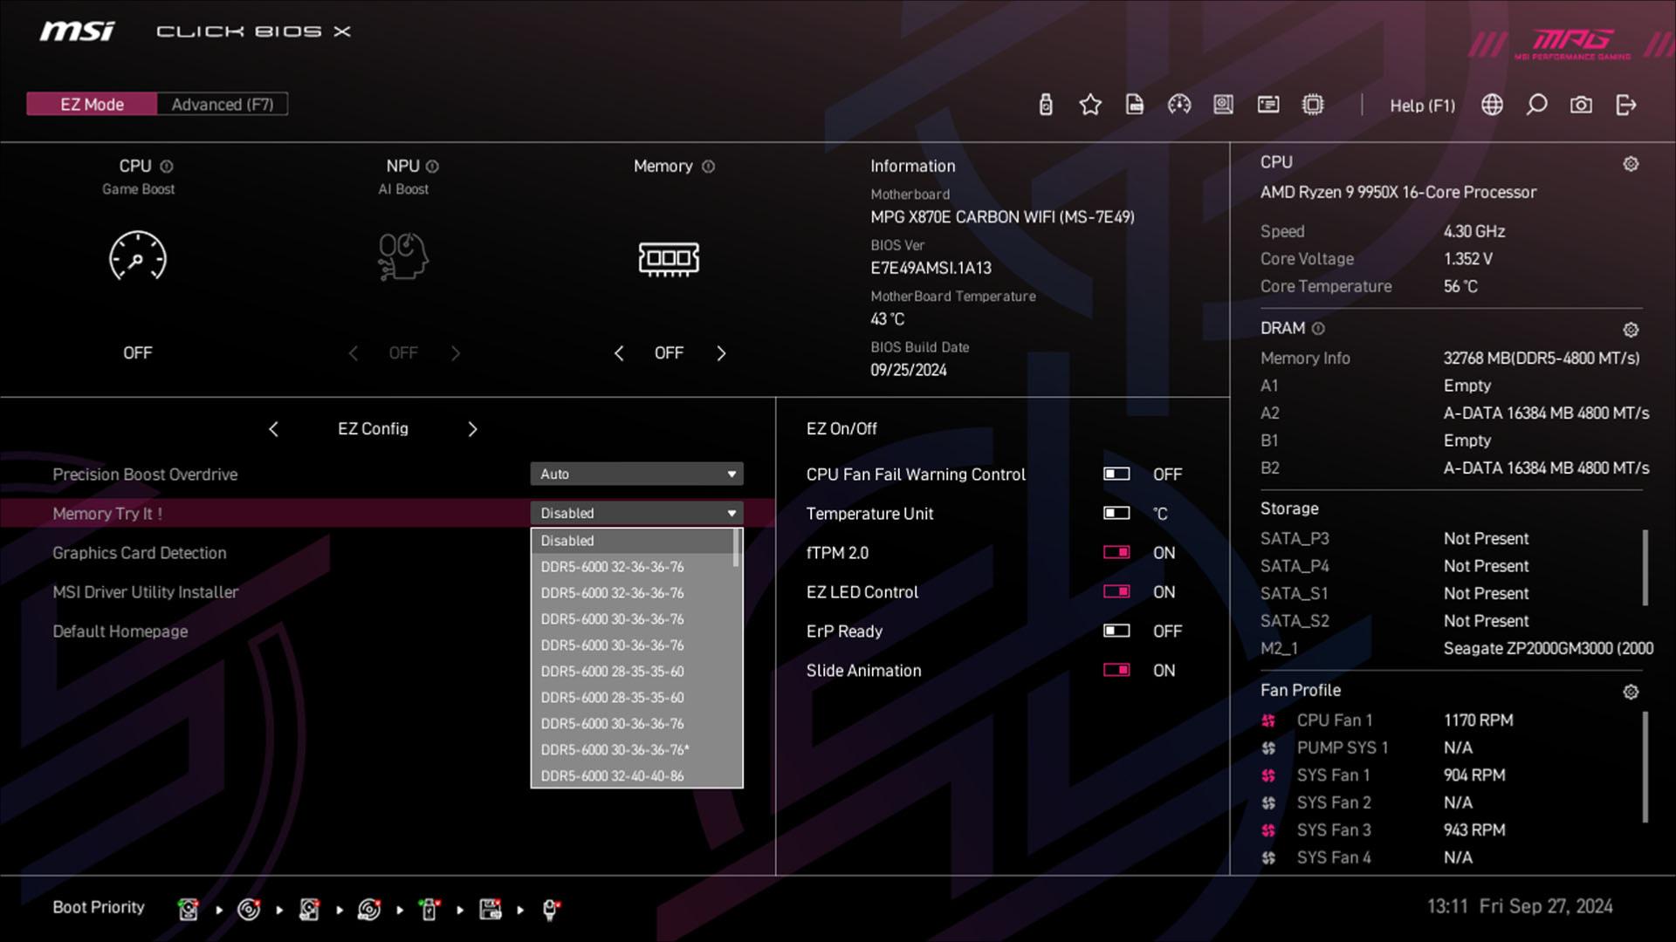
Task: Select Graphics Card Detection entry
Action: (x=139, y=553)
